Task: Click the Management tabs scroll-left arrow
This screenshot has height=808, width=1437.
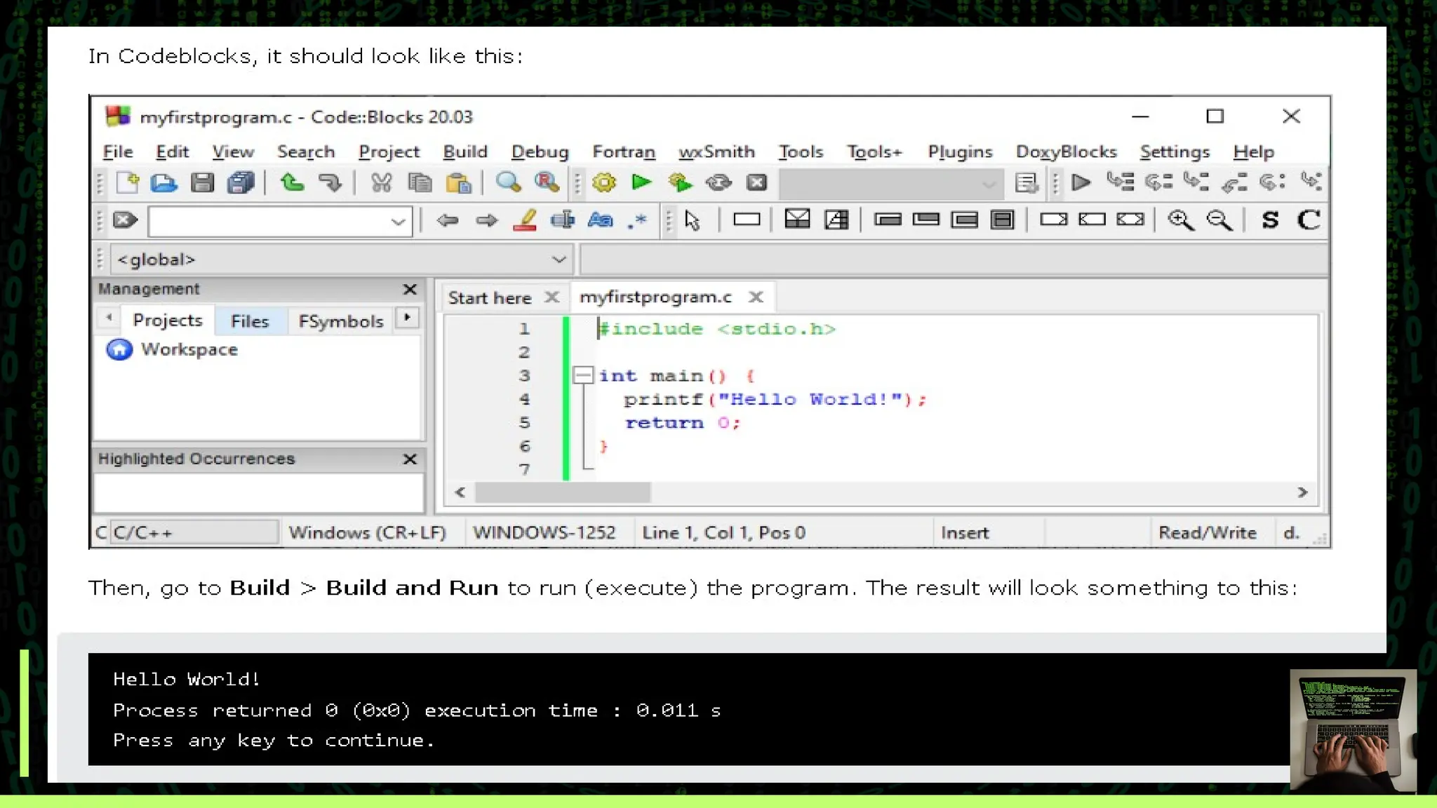Action: point(109,318)
